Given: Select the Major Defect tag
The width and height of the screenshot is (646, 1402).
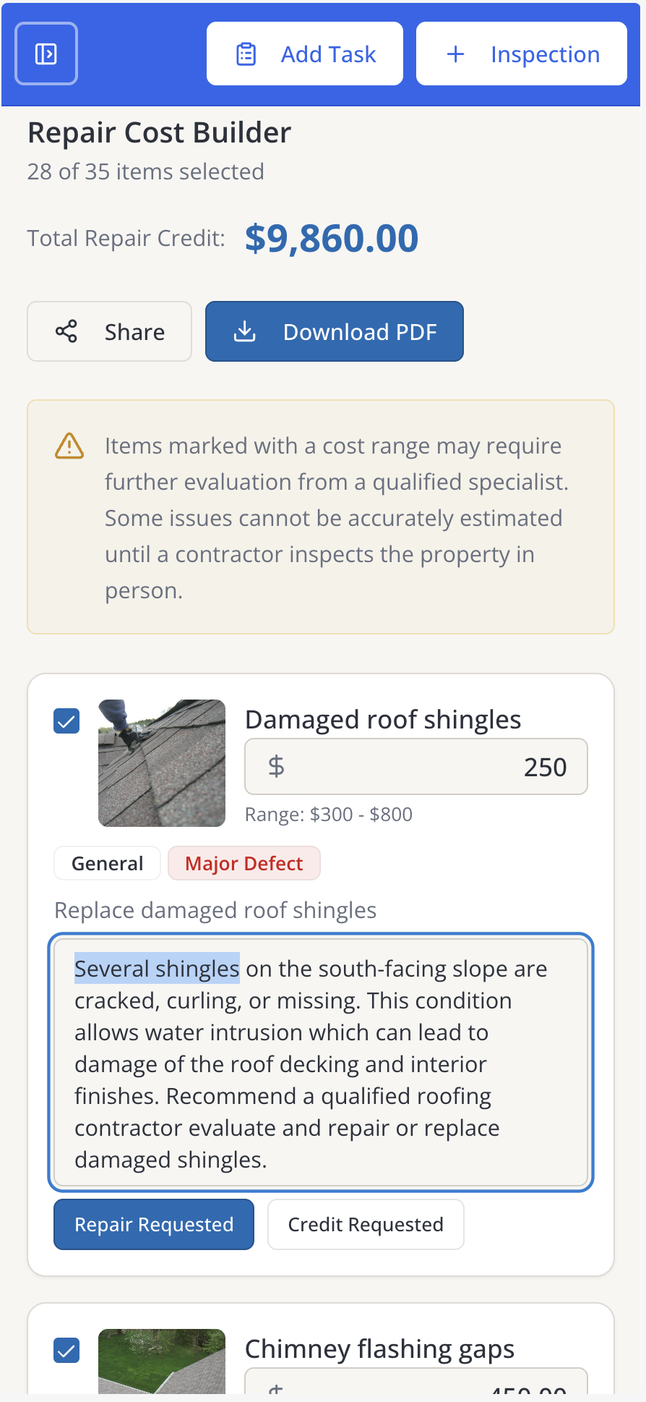Looking at the screenshot, I should (244, 863).
